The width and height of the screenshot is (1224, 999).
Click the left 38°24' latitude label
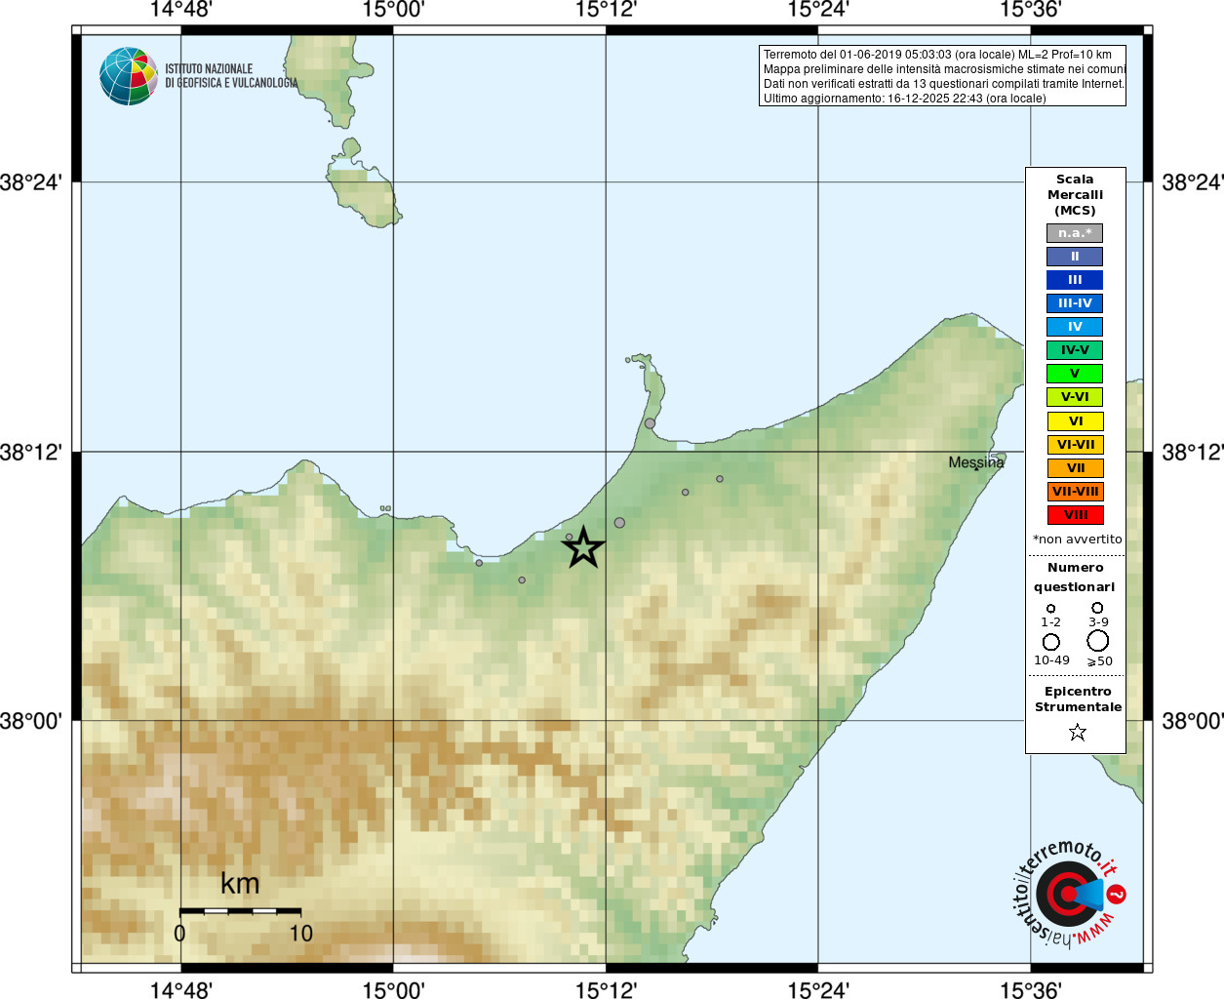click(31, 182)
